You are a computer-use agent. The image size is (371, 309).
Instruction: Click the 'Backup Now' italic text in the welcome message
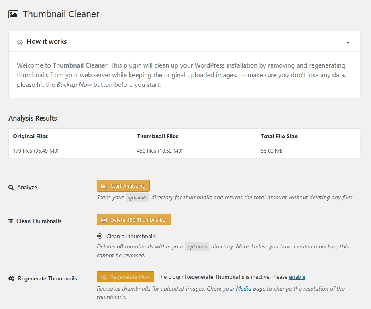click(x=74, y=84)
